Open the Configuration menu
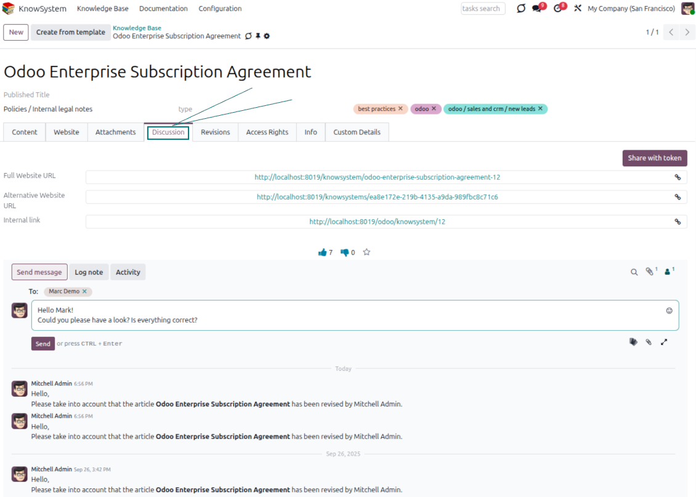The image size is (696, 497). pyautogui.click(x=220, y=9)
